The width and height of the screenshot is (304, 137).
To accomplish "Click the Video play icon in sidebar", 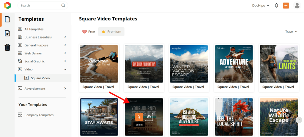I will coord(20,69).
